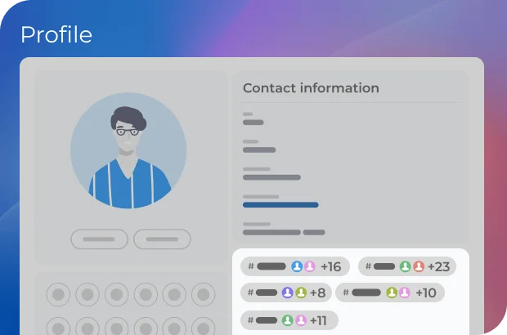Select the third circle in the top badge row
Image resolution: width=507 pixels, height=335 pixels.
click(116, 294)
